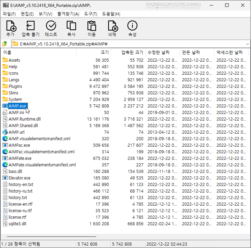251x248 pixels.
Task: Sort by the 만든 날짜 column header
Action: (197, 52)
